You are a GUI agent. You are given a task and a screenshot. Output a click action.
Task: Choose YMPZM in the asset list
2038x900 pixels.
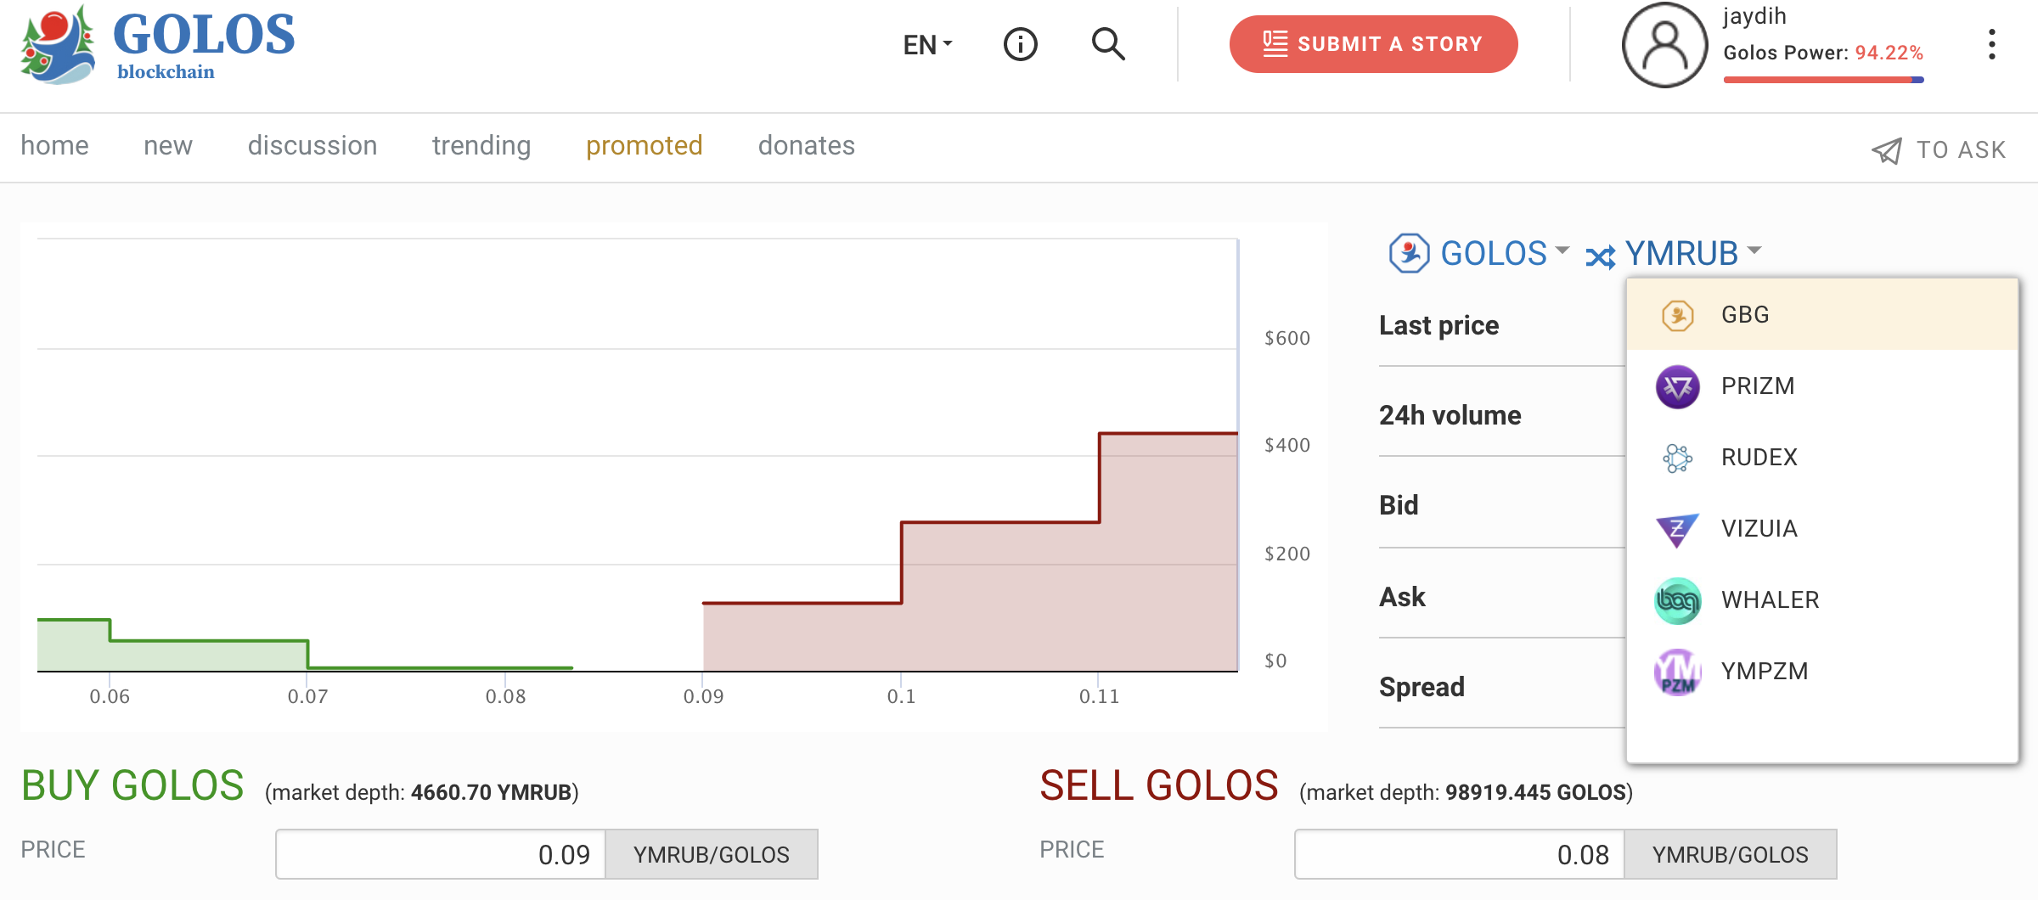(1764, 672)
